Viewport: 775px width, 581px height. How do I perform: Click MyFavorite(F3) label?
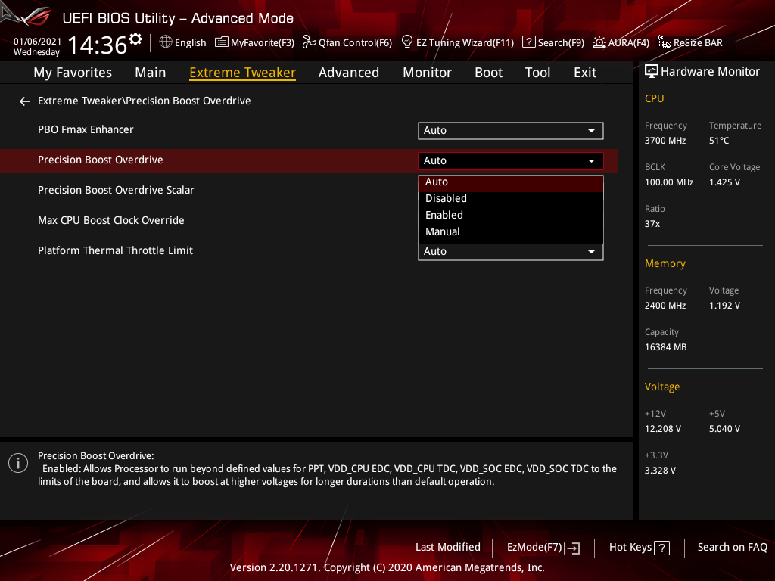coord(263,42)
